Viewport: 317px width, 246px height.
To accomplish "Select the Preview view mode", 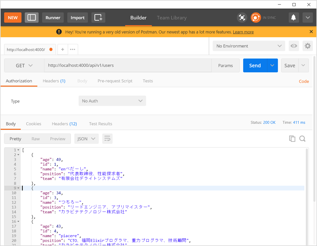I will (x=58, y=139).
